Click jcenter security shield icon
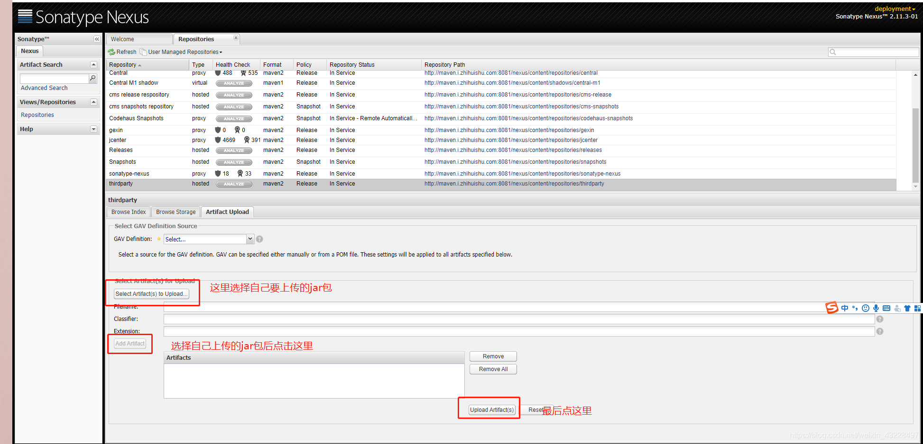The height and width of the screenshot is (444, 923). [218, 140]
